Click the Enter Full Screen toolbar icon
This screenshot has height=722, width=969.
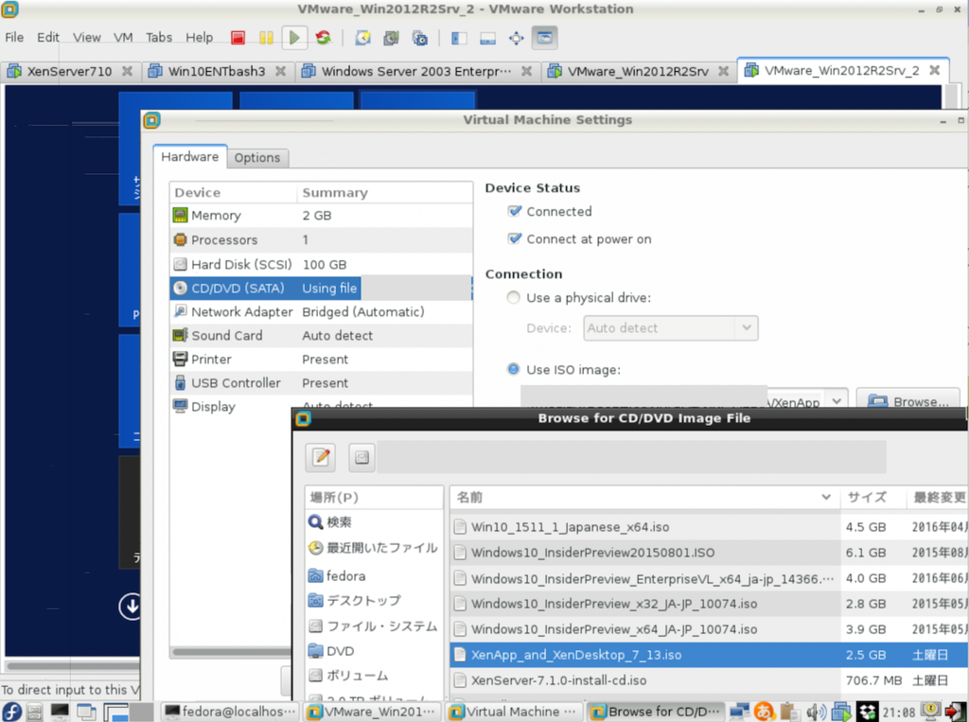click(516, 39)
